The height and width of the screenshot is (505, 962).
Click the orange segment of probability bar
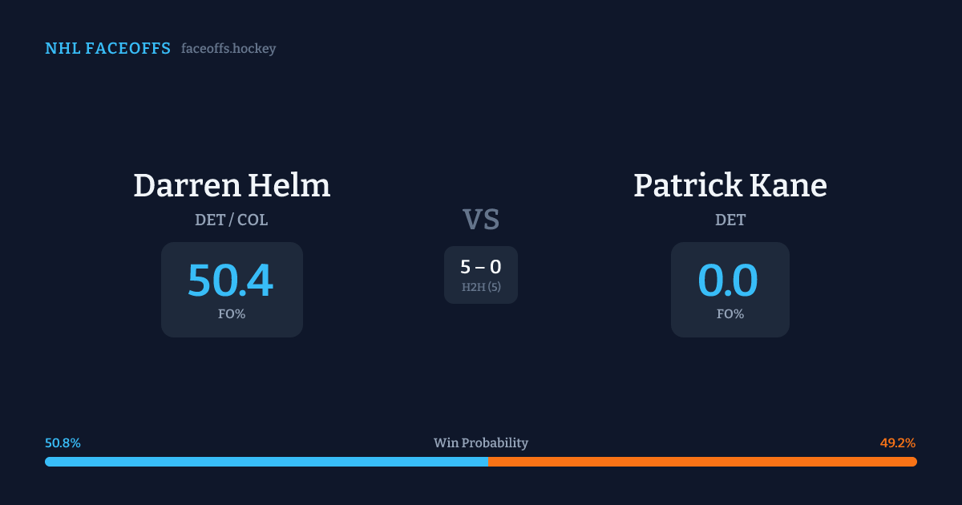(x=701, y=462)
